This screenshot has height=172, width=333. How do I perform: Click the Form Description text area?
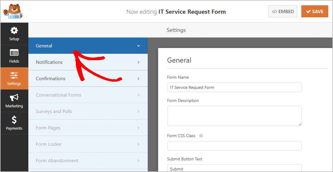point(234,116)
